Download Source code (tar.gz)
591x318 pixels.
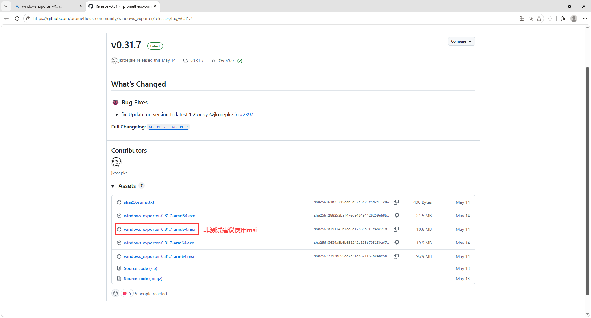(143, 279)
